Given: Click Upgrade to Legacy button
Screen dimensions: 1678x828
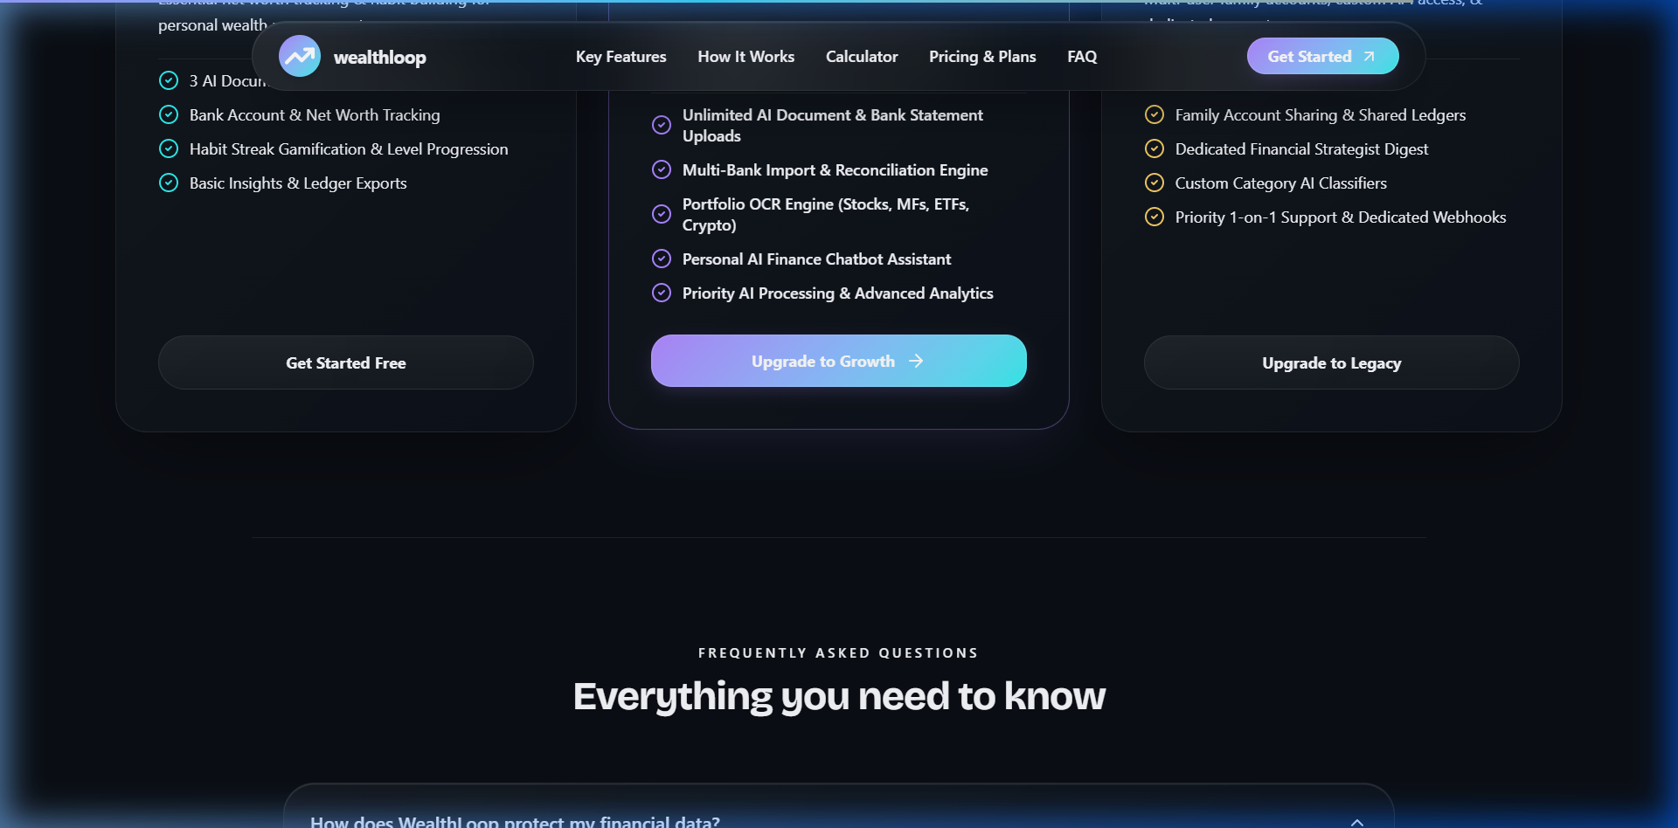Looking at the screenshot, I should coord(1331,362).
